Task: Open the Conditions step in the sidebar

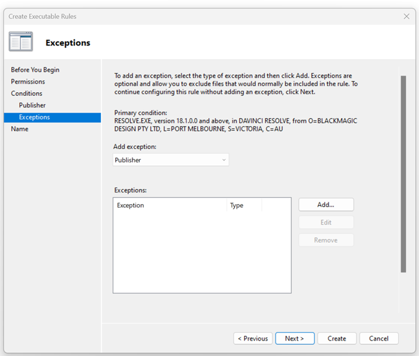Action: tap(26, 93)
